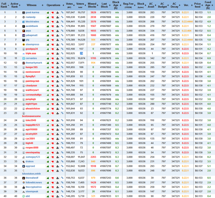Open happylife123 witness link

coord(33,125)
